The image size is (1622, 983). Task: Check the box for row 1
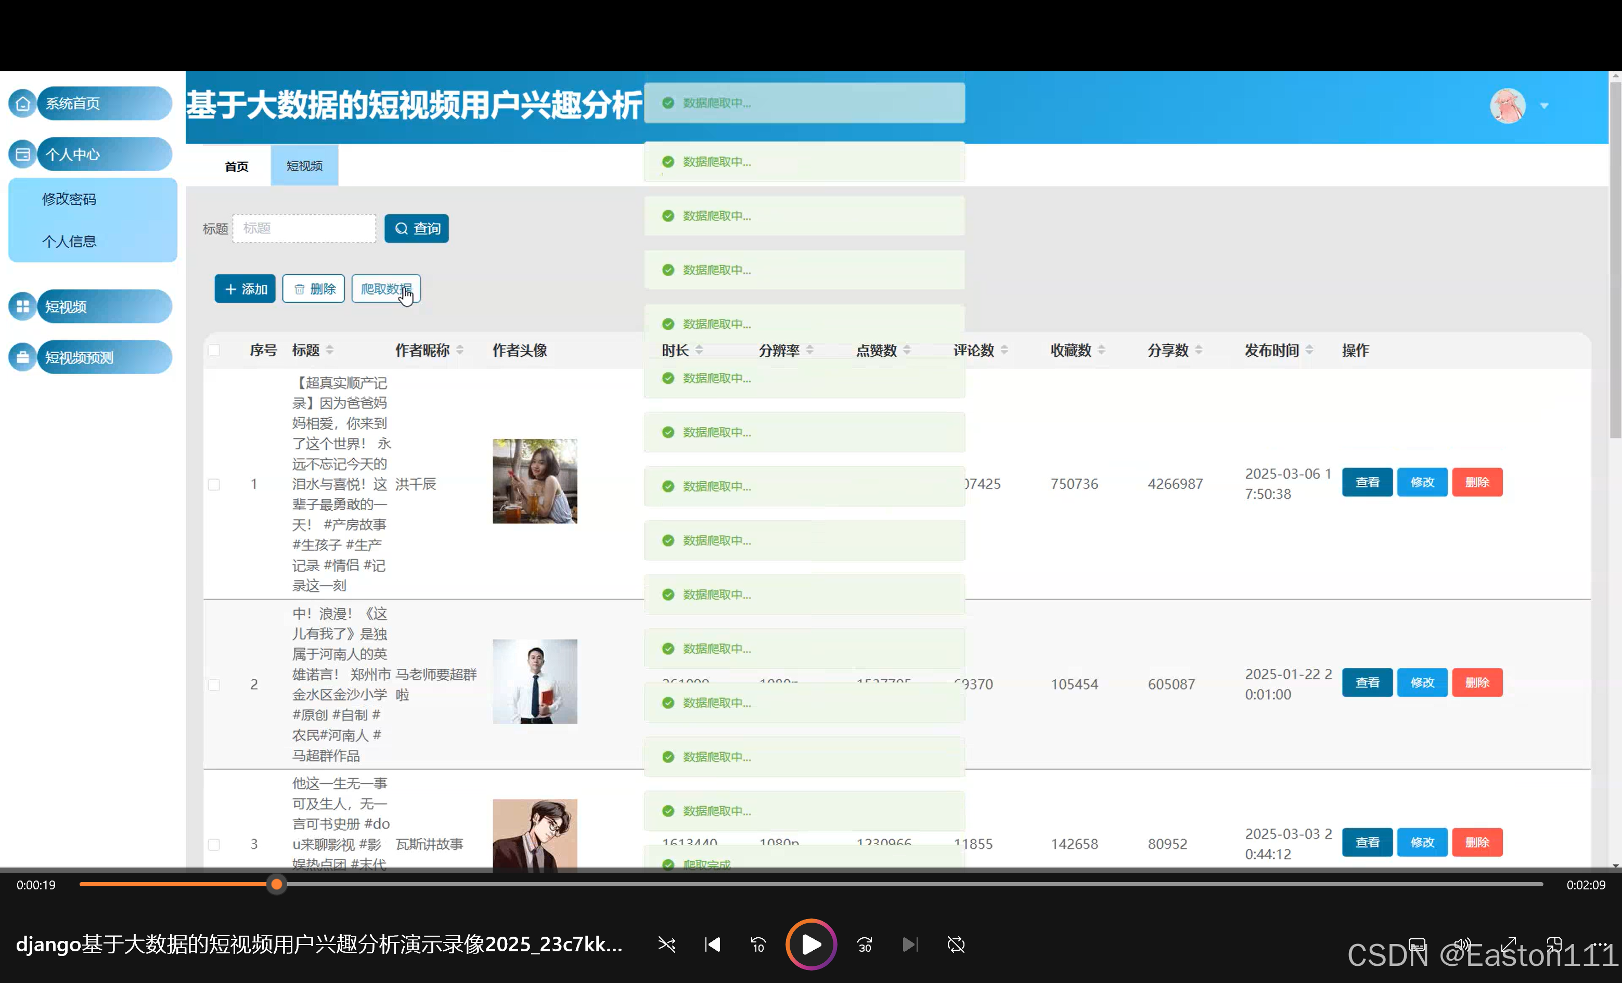point(214,484)
